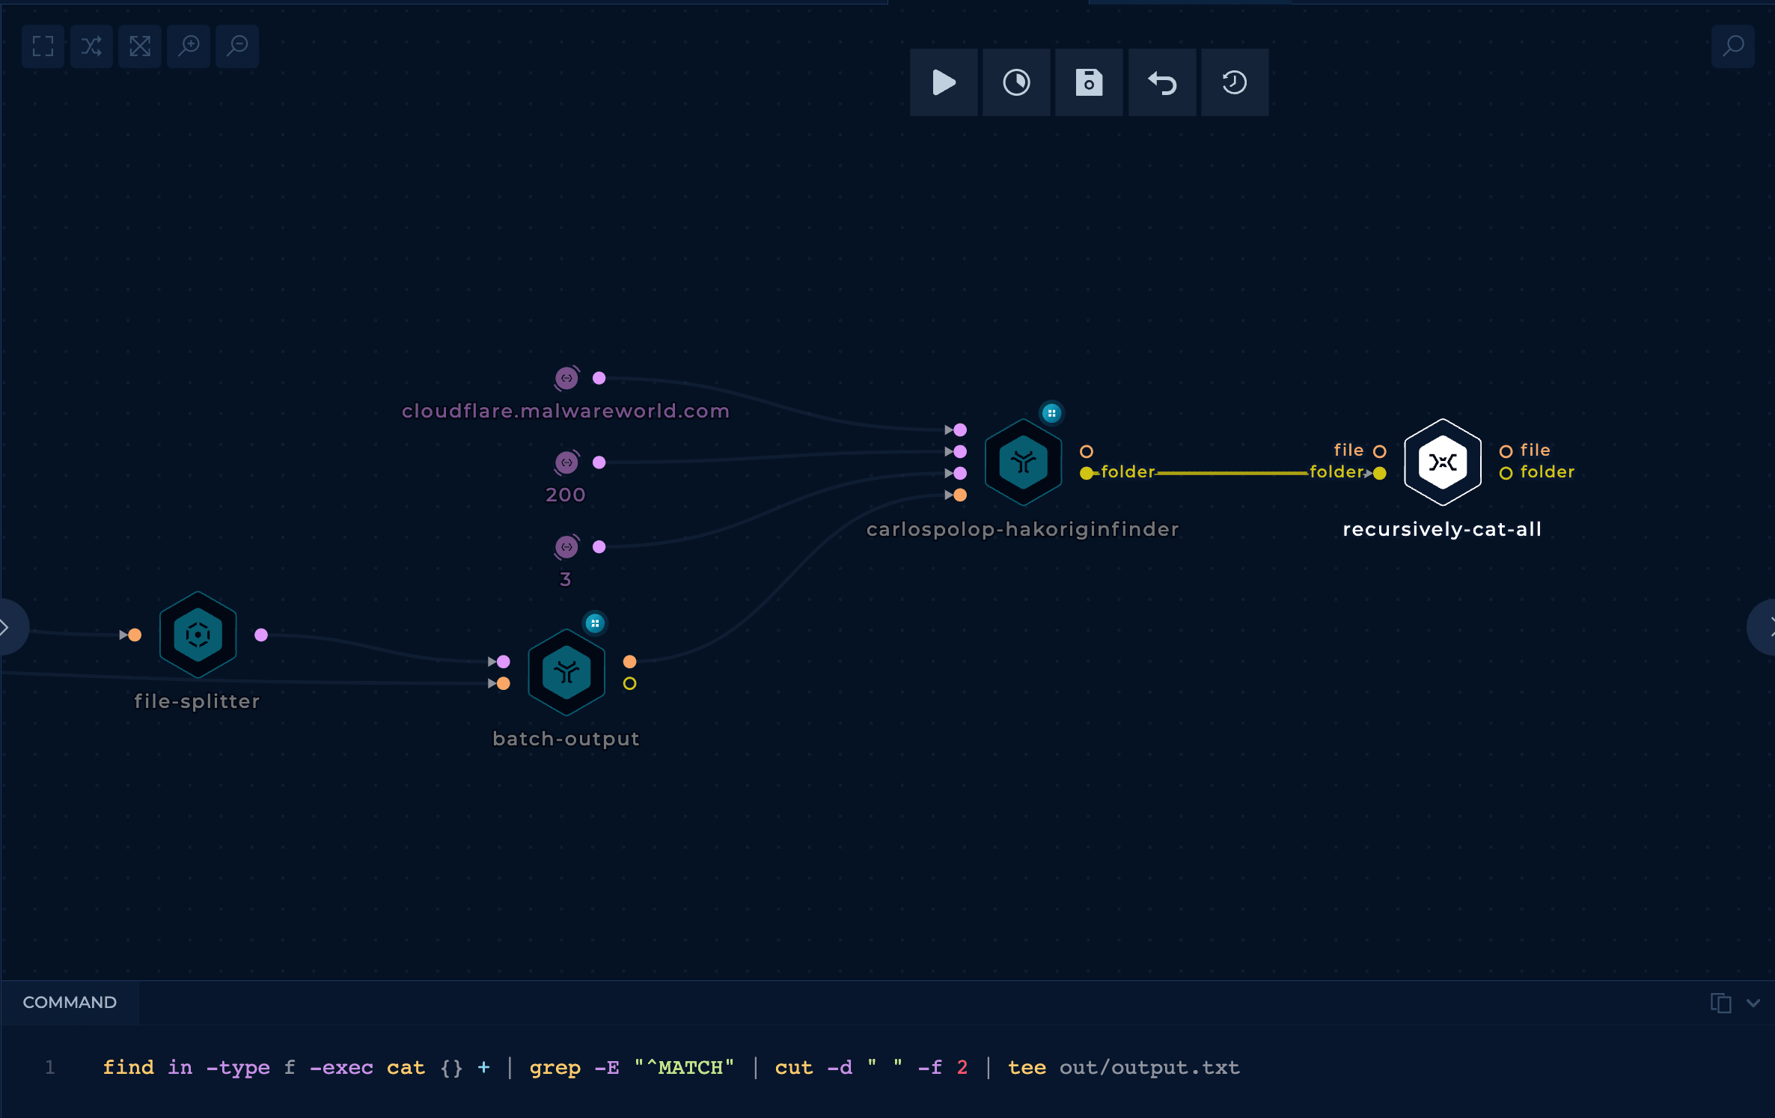Toggle fullscreen canvas view
Screen dimensions: 1775x1118
click(43, 46)
